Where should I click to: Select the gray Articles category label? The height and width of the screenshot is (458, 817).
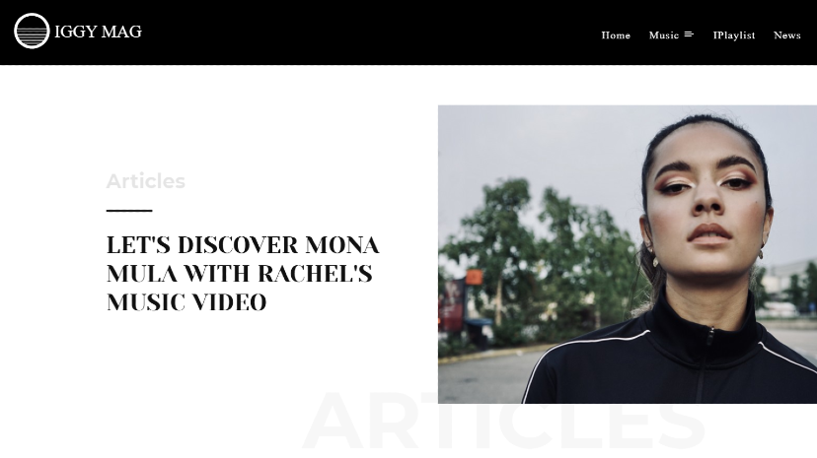tap(146, 181)
